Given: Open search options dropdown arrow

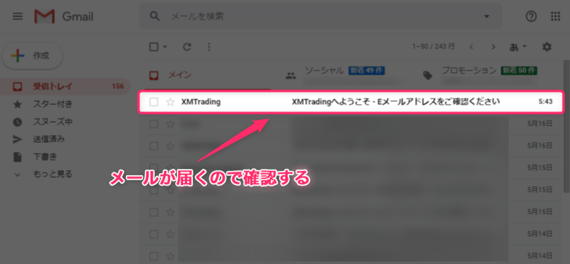Looking at the screenshot, I should pyautogui.click(x=486, y=17).
